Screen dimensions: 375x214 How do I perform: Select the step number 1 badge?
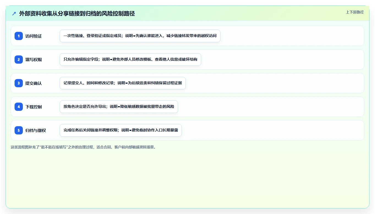coord(19,36)
